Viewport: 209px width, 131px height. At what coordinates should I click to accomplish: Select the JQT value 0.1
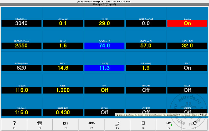tap(63, 24)
